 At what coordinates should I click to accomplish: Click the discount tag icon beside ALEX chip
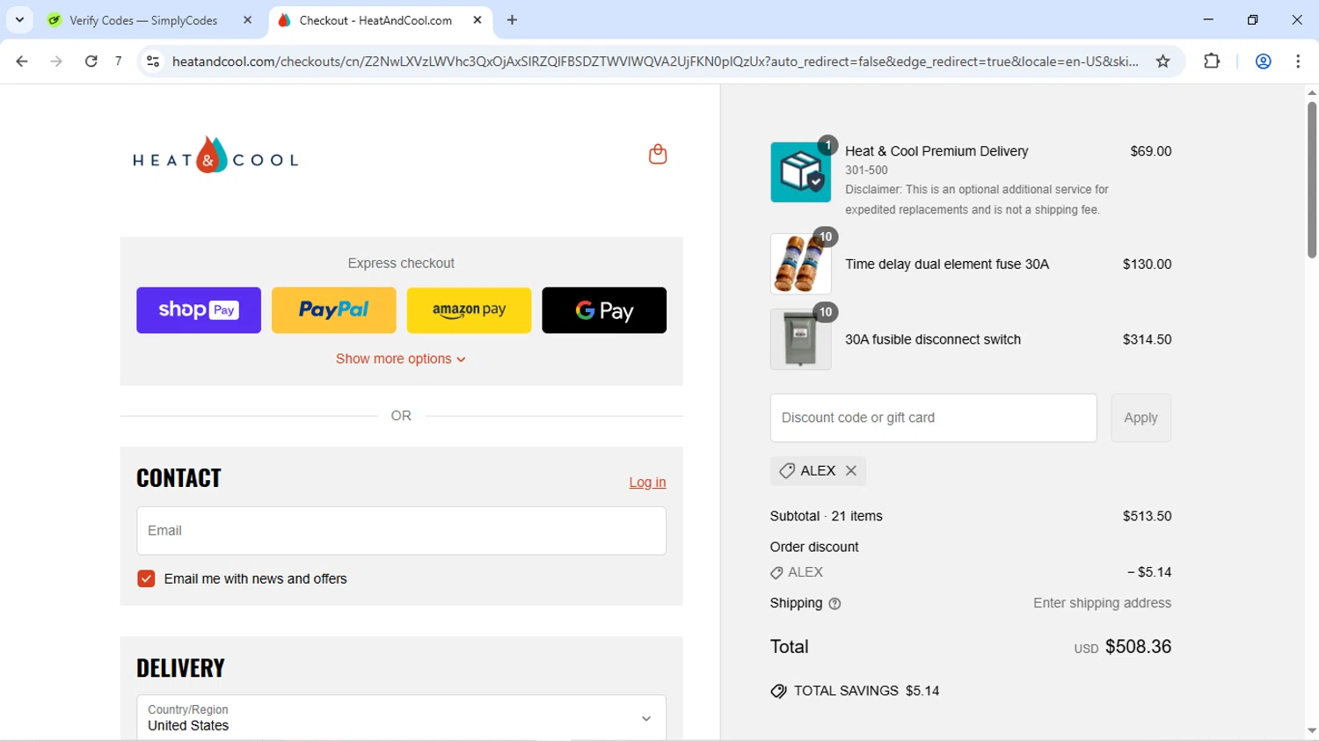pyautogui.click(x=787, y=471)
